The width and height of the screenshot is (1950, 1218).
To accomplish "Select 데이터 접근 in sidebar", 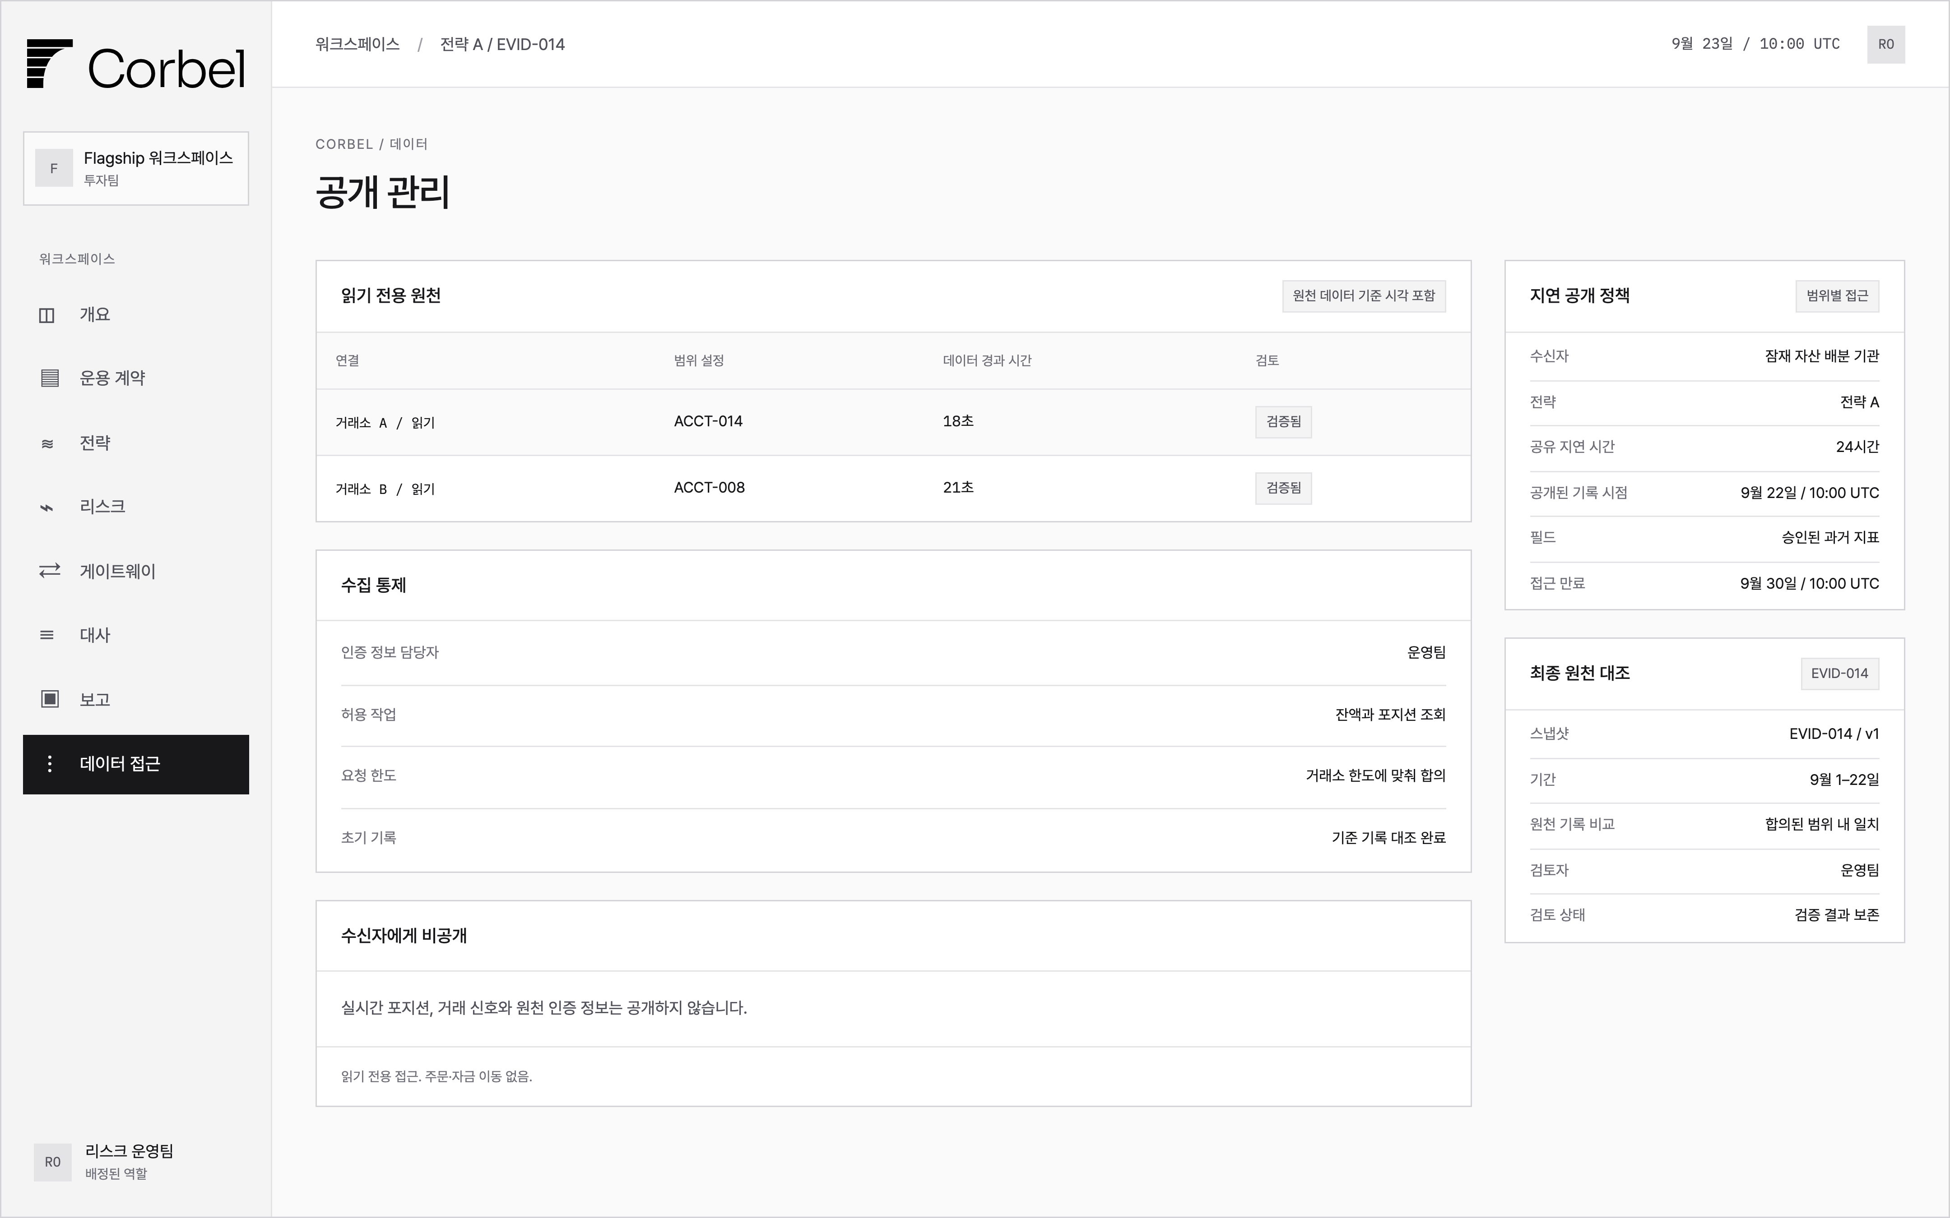I will coord(135,764).
